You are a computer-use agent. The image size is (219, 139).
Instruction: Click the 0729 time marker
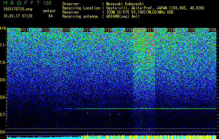191,30
